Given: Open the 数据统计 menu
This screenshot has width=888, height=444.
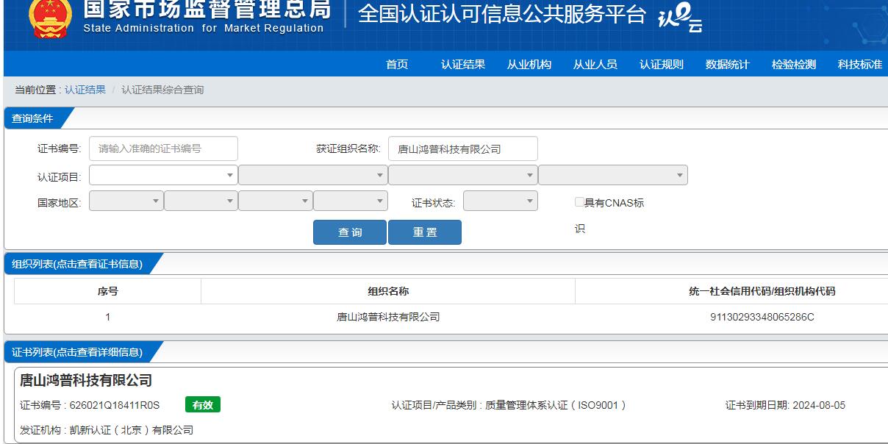Looking at the screenshot, I should pyautogui.click(x=728, y=64).
